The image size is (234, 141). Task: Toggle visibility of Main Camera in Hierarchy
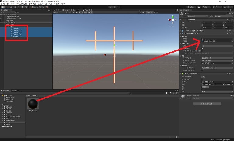(1, 17)
